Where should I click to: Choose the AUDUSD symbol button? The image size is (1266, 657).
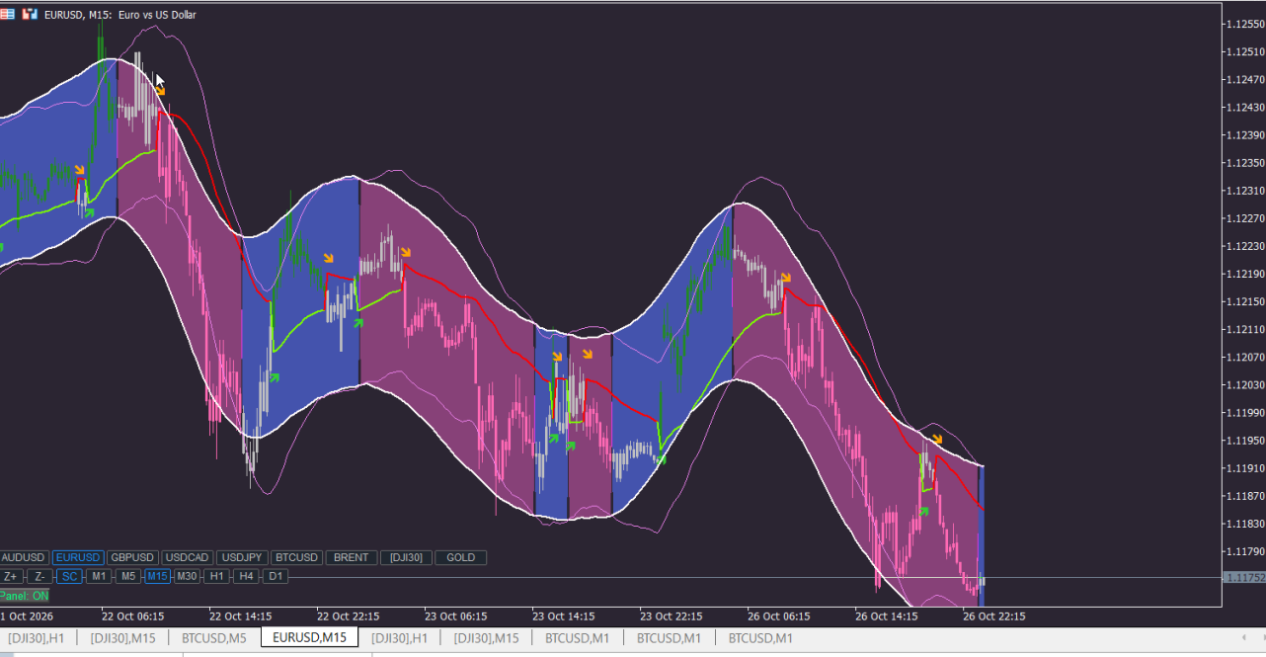coord(25,557)
